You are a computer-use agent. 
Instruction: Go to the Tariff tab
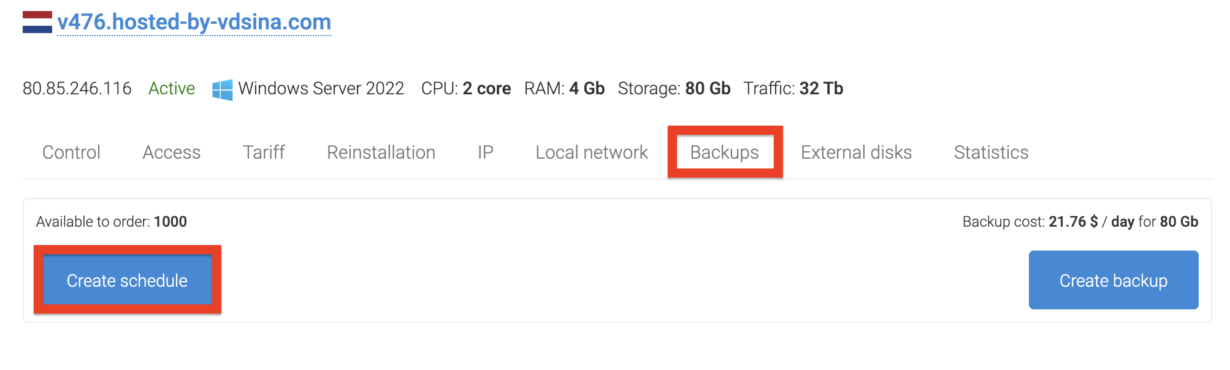point(264,152)
